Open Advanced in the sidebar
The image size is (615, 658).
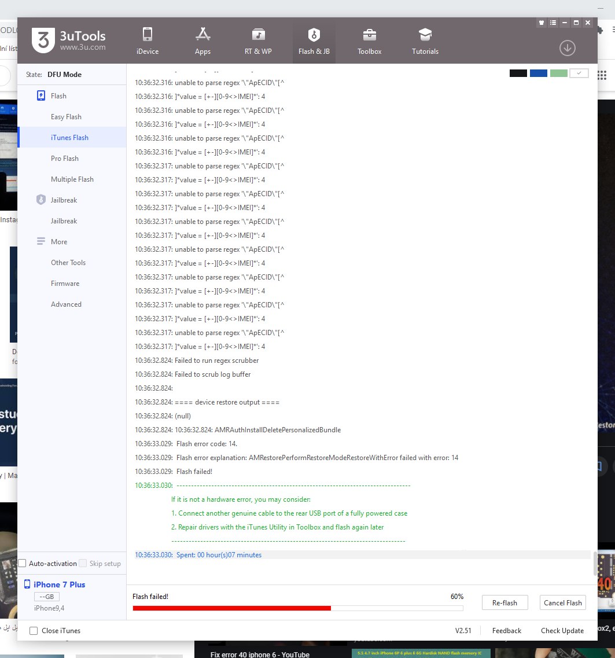(66, 304)
